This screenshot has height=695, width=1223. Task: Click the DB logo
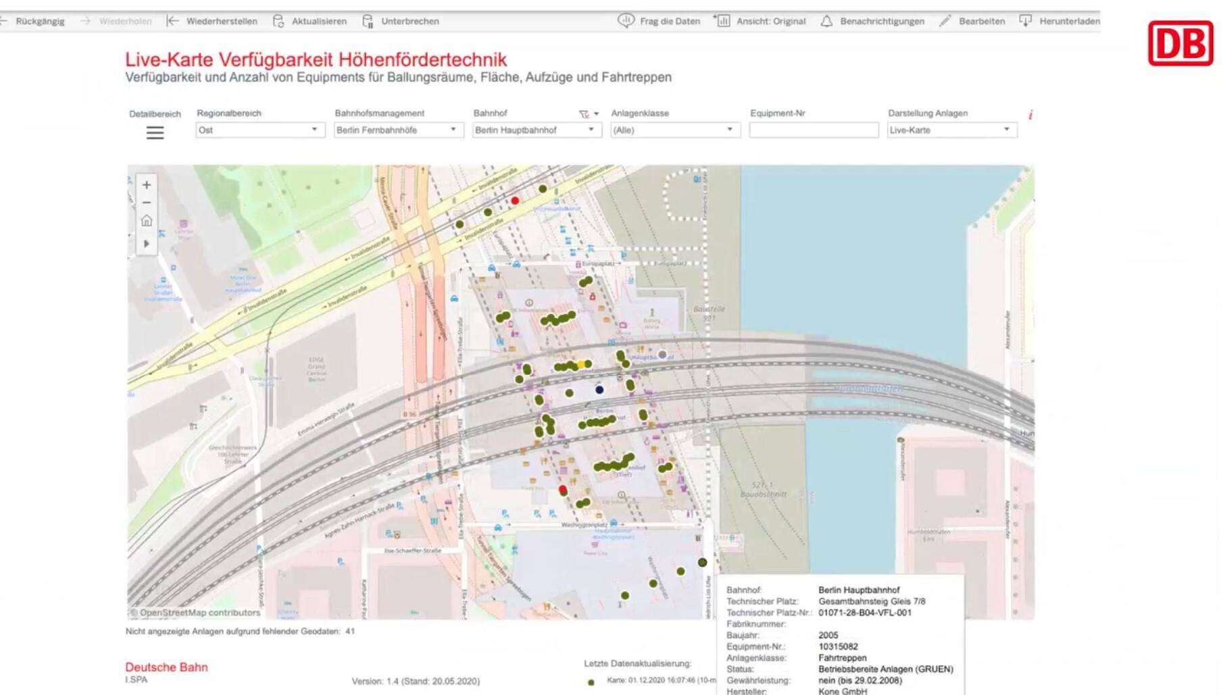(1180, 44)
